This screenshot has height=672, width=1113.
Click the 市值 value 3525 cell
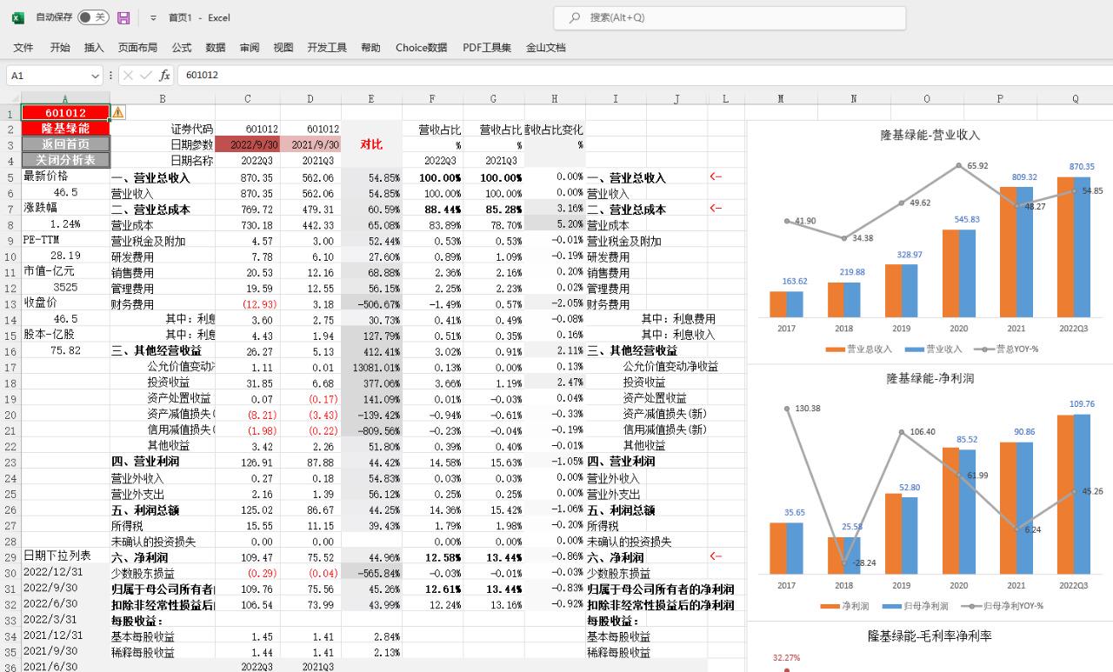65,287
